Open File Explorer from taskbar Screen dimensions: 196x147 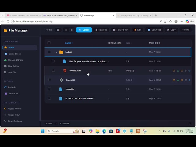coord(97,131)
